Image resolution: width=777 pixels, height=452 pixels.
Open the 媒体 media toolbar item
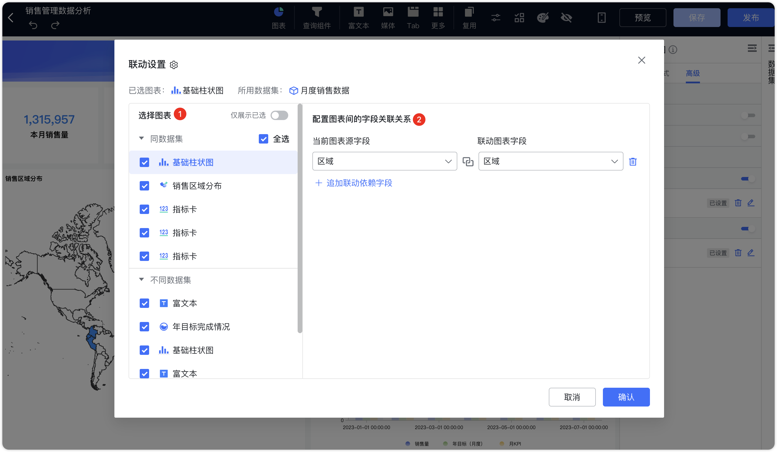click(x=388, y=18)
